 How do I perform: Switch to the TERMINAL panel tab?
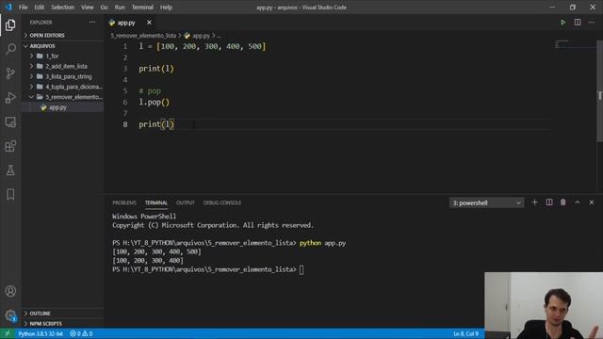coord(156,202)
